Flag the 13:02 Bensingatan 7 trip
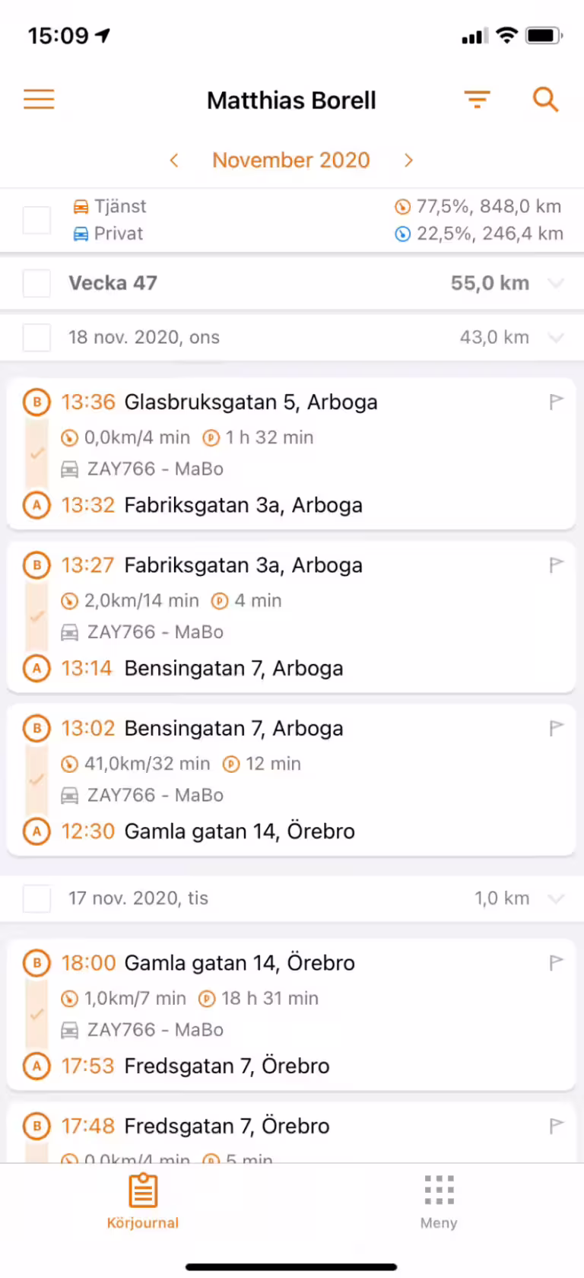The image size is (584, 1278). coord(557,728)
